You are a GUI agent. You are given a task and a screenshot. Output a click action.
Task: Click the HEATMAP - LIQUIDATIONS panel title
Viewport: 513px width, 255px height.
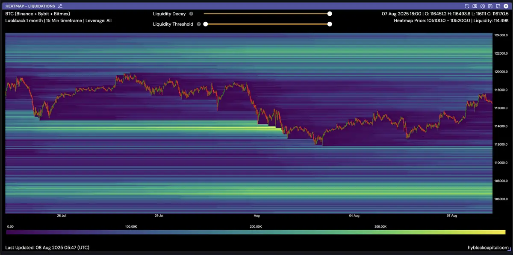pos(30,6)
